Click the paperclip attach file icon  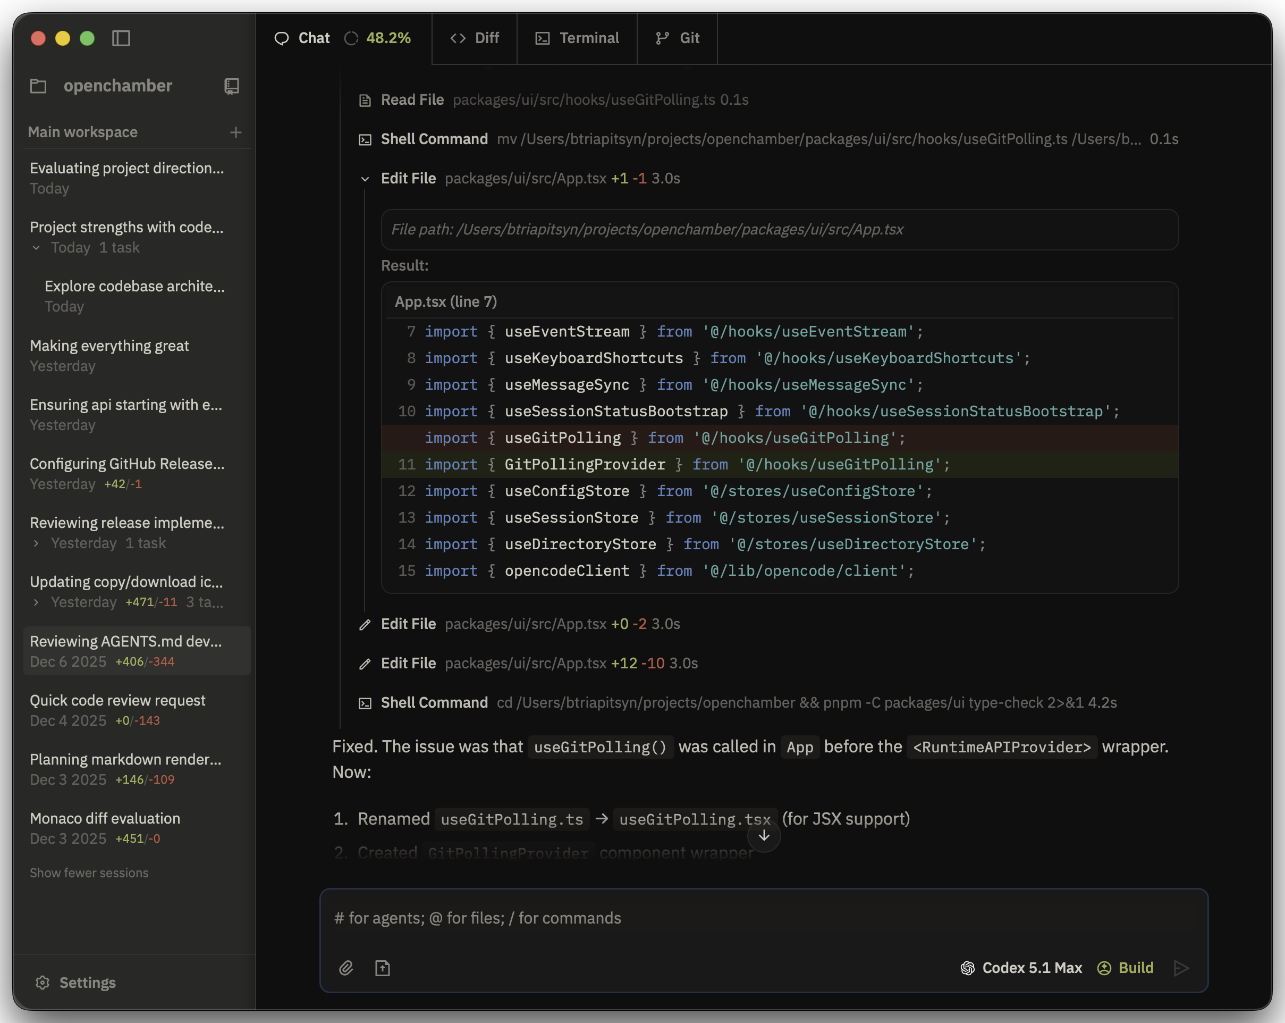(346, 968)
